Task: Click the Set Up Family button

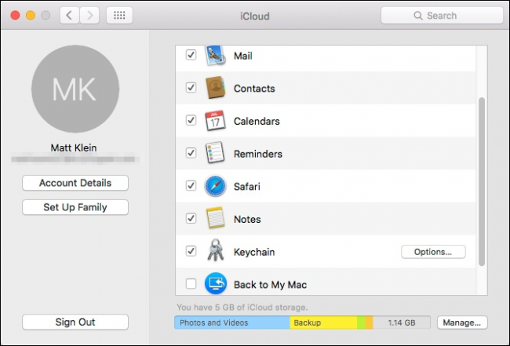Action: click(x=75, y=207)
